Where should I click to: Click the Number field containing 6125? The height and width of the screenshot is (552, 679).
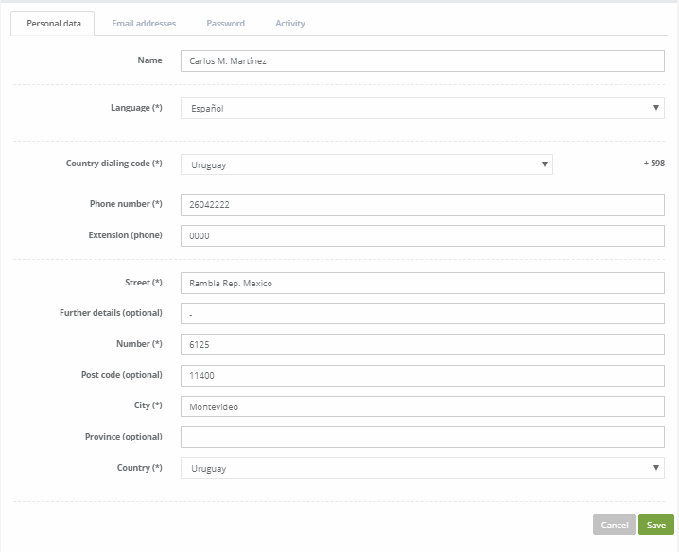[x=422, y=345]
